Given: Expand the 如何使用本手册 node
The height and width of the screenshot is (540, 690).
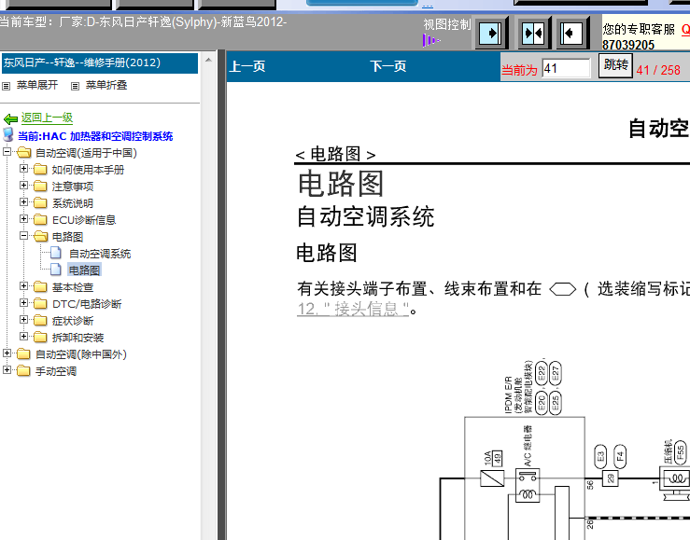Looking at the screenshot, I should coord(23,169).
